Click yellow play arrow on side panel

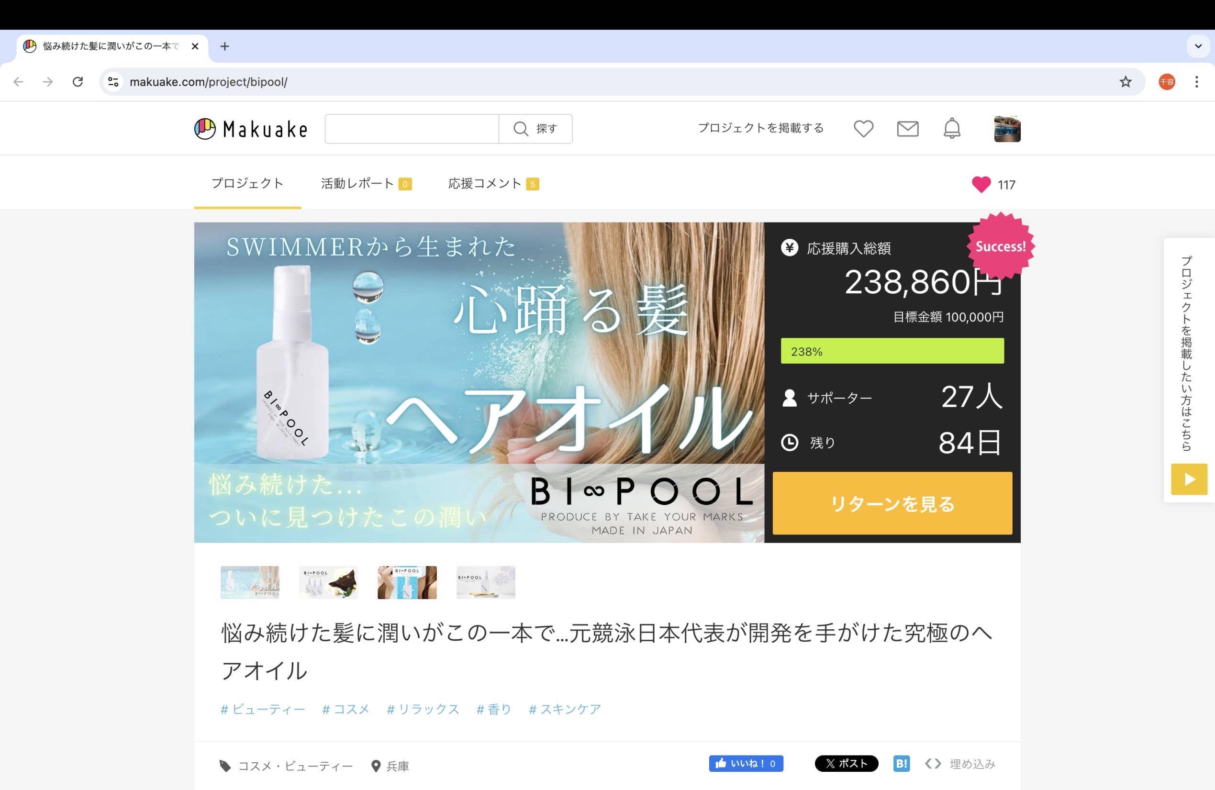pyautogui.click(x=1189, y=479)
